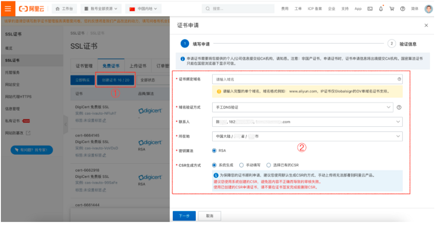Click the notification bell icon

[381, 9]
